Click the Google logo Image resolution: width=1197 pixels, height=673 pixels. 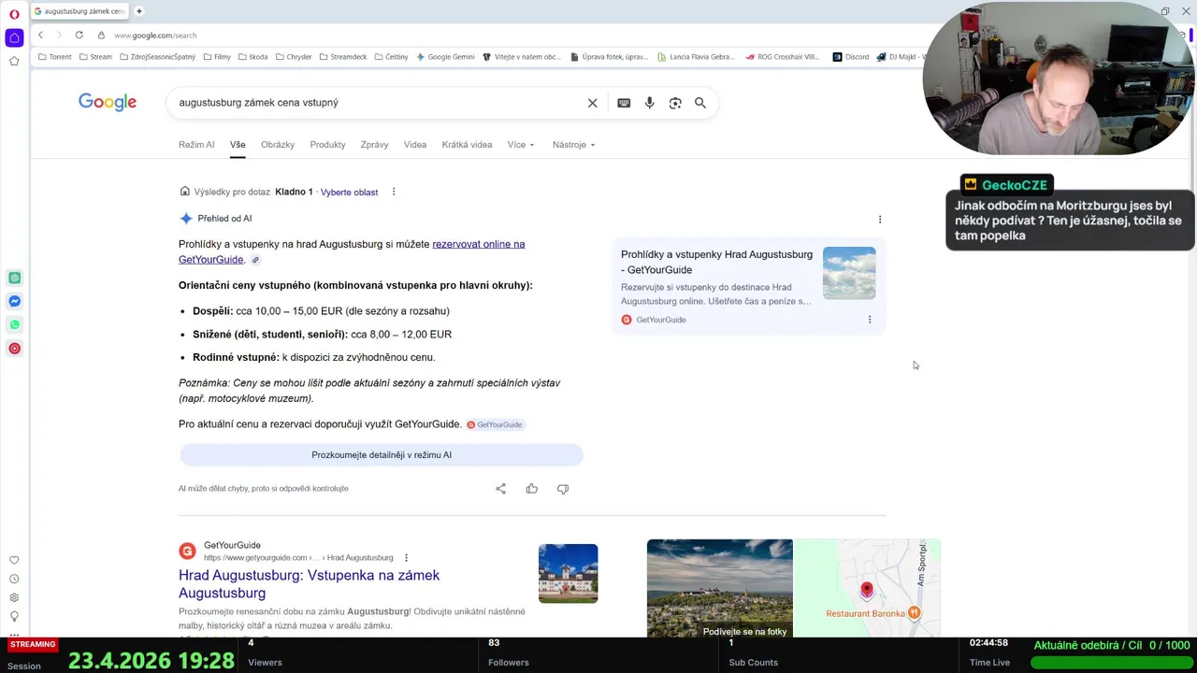[x=108, y=103]
